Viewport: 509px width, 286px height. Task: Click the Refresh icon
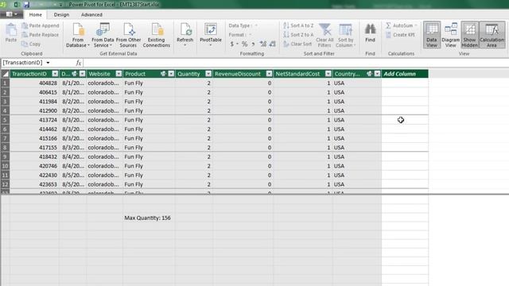pos(185,29)
